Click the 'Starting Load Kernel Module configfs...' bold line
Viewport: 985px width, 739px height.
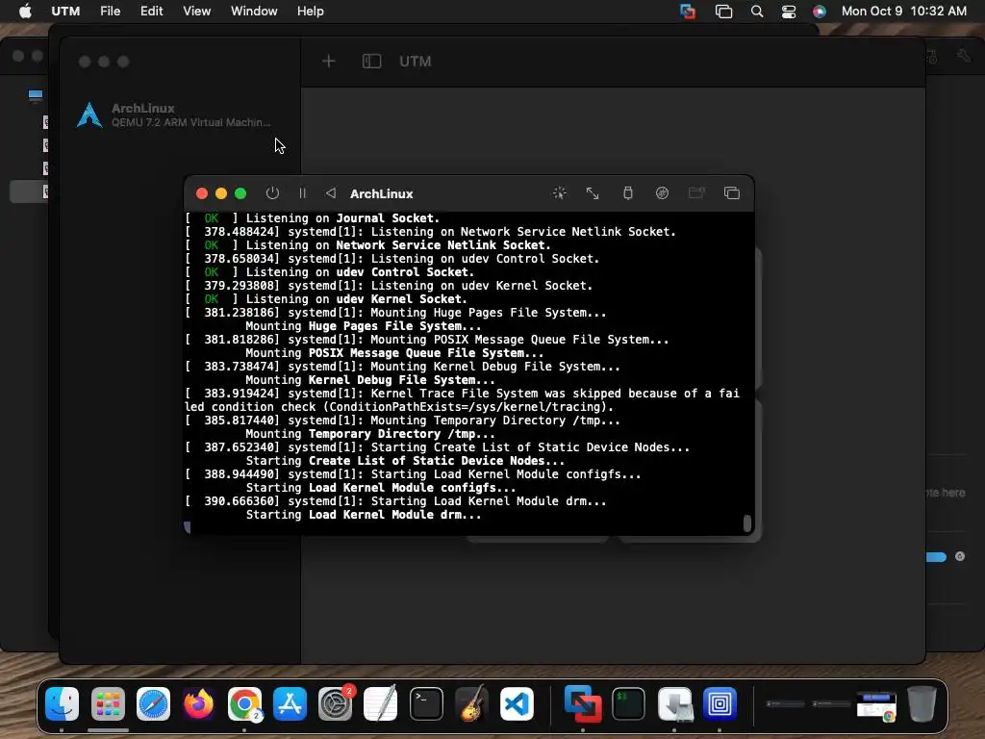coord(381,488)
